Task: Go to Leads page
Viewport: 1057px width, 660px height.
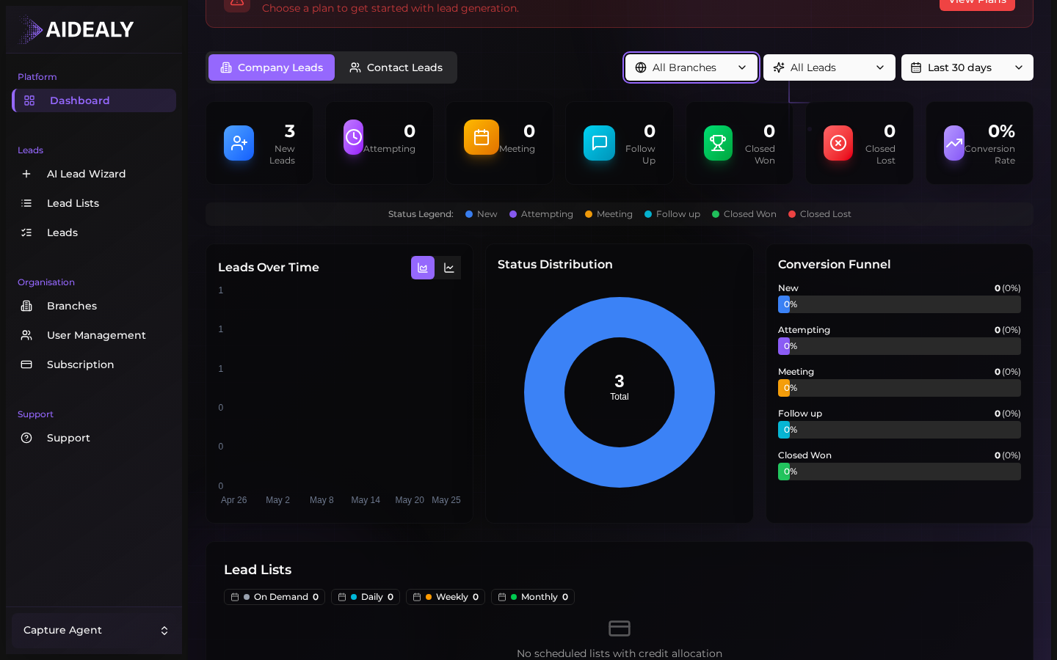Action: coord(94,232)
